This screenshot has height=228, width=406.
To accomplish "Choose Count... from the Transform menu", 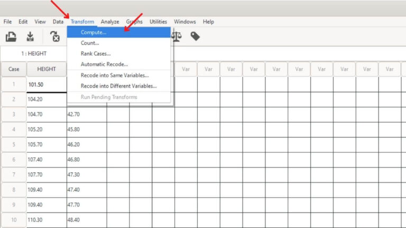I will [119, 43].
